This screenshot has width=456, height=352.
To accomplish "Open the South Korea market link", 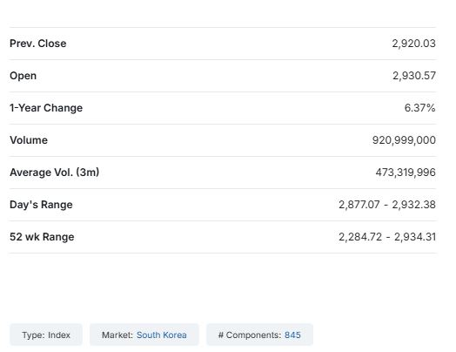I will (161, 335).
